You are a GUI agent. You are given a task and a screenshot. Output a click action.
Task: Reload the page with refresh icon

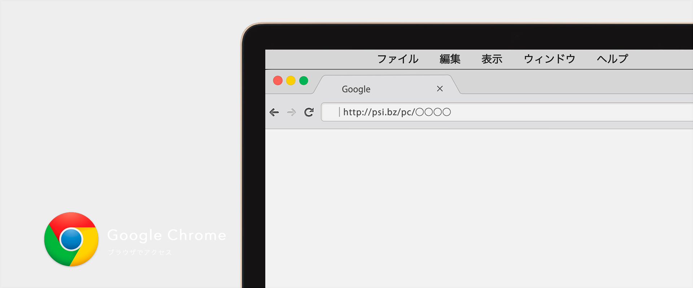coord(309,112)
